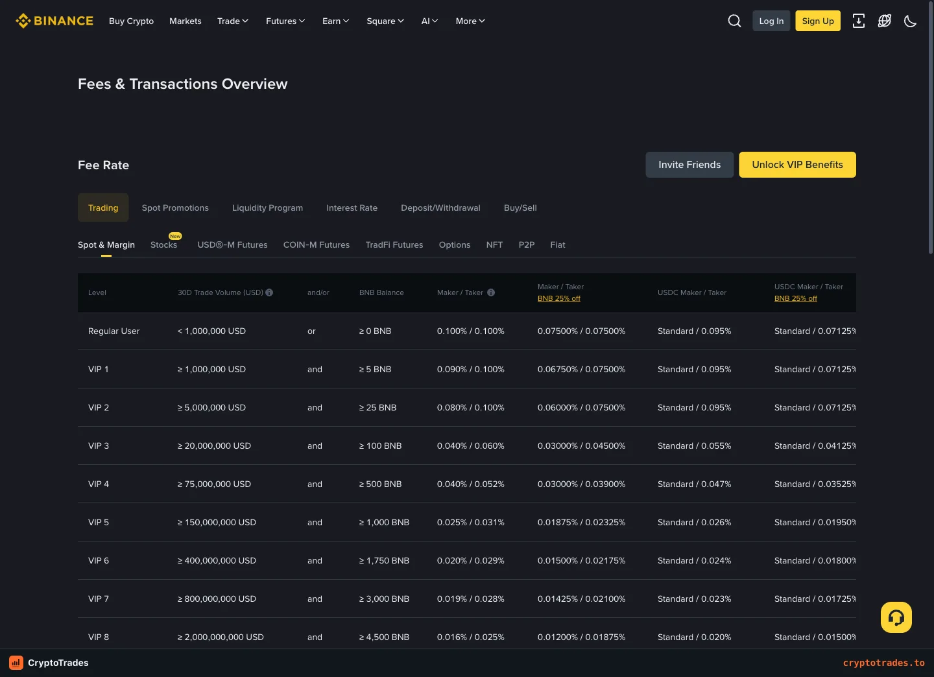Expand the More menu dropdown
Screen dimensions: 934x677
pos(471,21)
